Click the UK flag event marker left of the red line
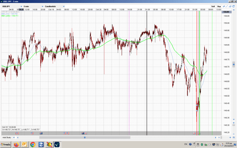This screenshot has width=237, height=148. 194,133
